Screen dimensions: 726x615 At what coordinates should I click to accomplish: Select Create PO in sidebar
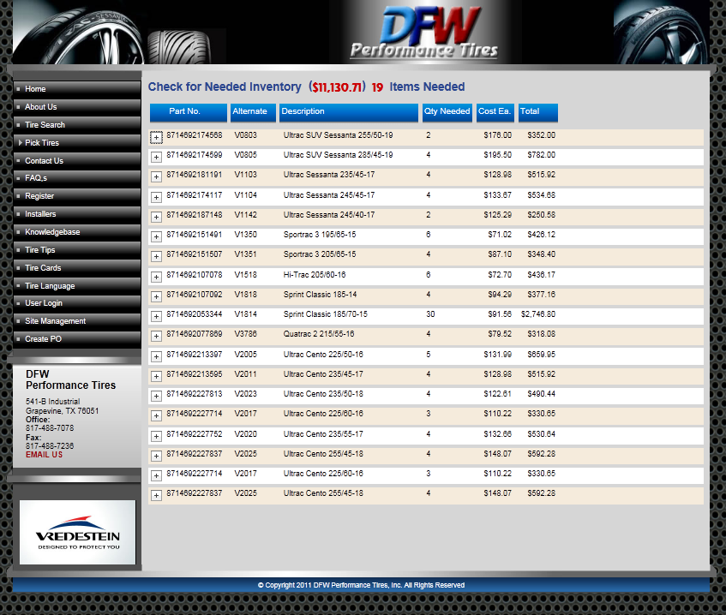click(x=77, y=339)
